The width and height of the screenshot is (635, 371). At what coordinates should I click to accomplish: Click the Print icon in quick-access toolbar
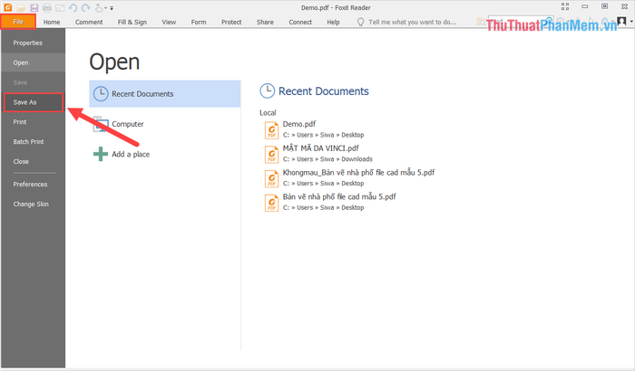[47, 7]
